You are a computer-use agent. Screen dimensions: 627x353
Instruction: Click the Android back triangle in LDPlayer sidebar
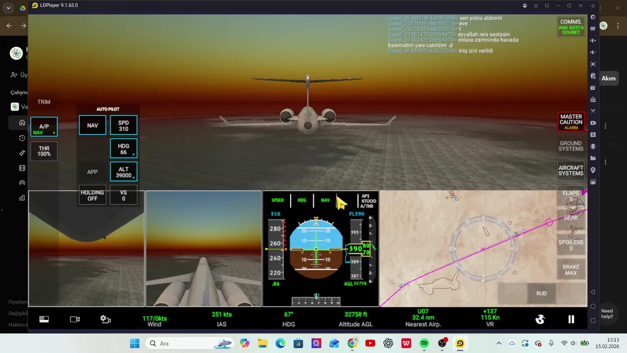click(x=593, y=292)
